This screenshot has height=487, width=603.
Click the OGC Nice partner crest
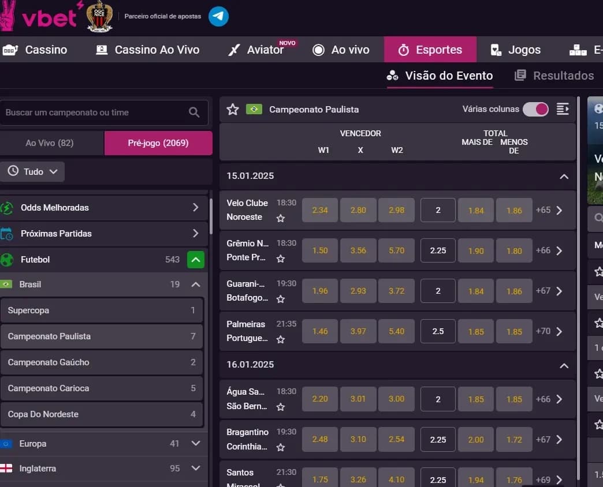[99, 17]
